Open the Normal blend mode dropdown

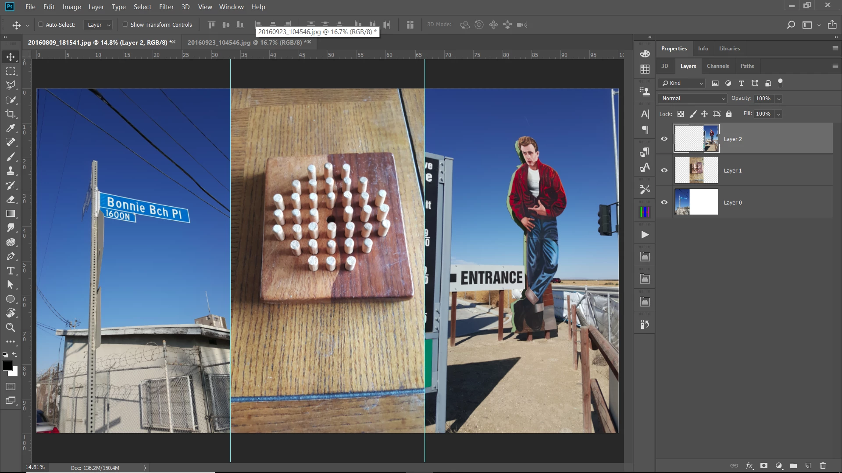pyautogui.click(x=692, y=99)
